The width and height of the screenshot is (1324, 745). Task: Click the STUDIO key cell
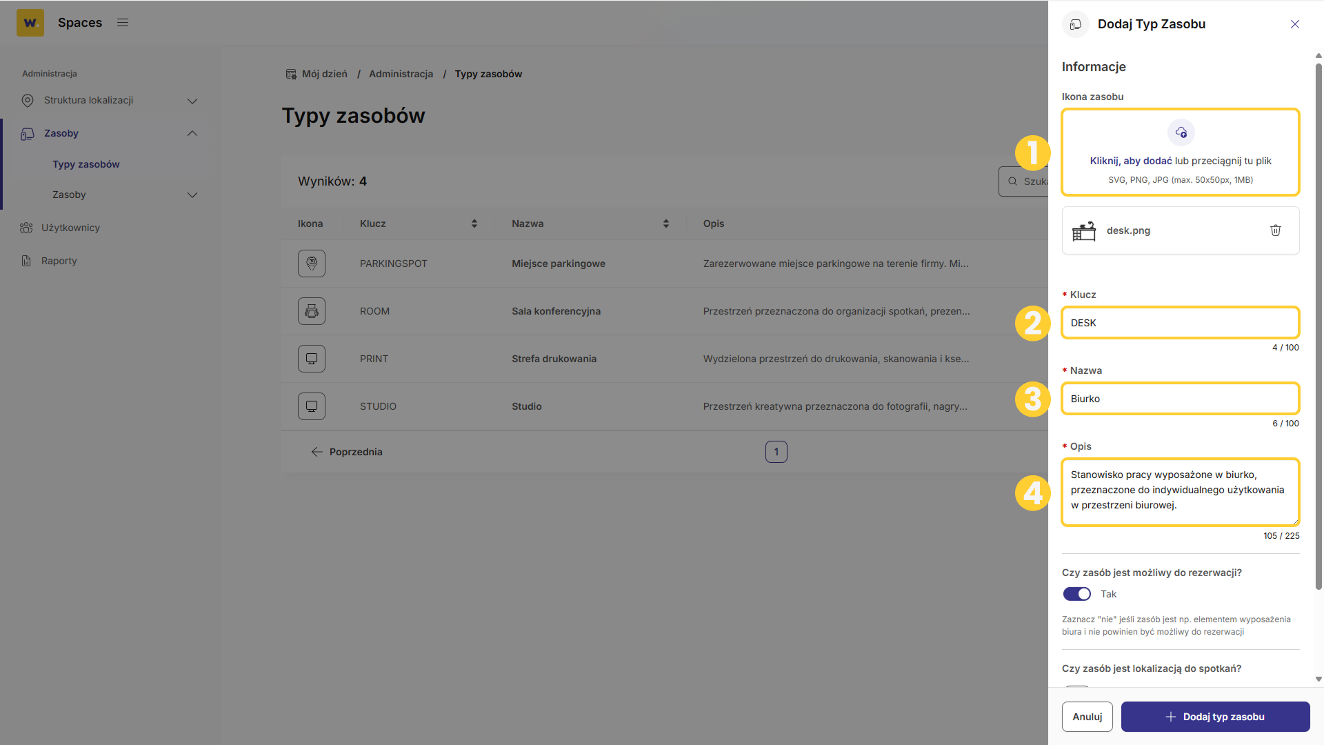(378, 406)
